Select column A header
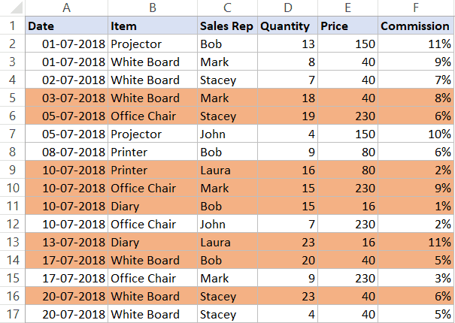This screenshot has width=455, height=323. 66,8
